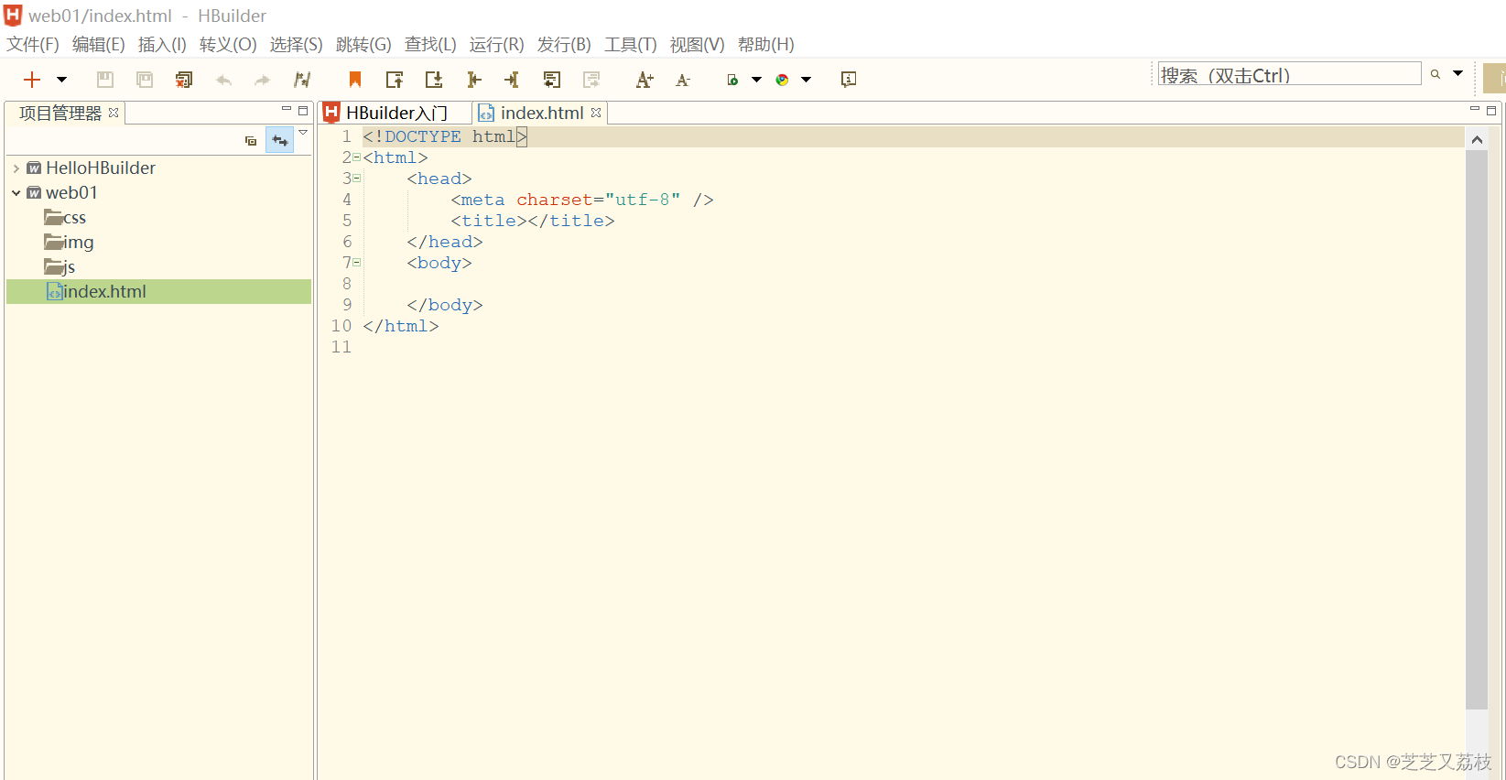Open the 跳转(G) menu
The width and height of the screenshot is (1506, 780).
click(363, 45)
